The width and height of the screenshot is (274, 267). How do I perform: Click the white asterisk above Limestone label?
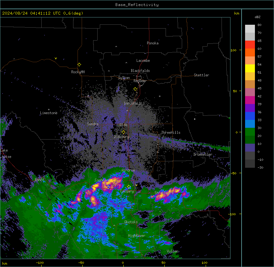pyautogui.click(x=49, y=110)
